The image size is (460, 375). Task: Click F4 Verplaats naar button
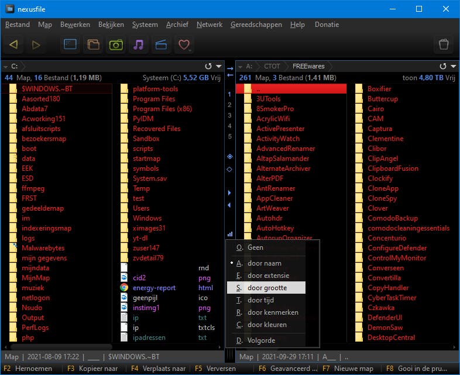[159, 369]
